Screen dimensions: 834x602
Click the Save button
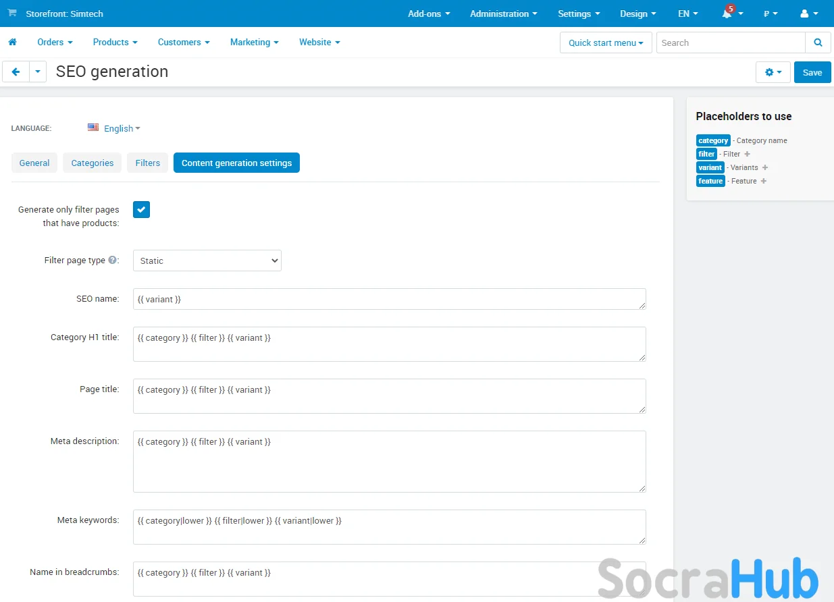pos(812,72)
